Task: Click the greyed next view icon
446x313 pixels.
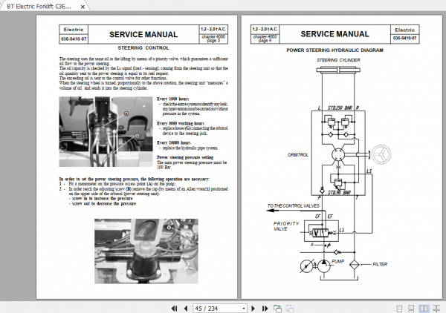Action: coord(290,309)
